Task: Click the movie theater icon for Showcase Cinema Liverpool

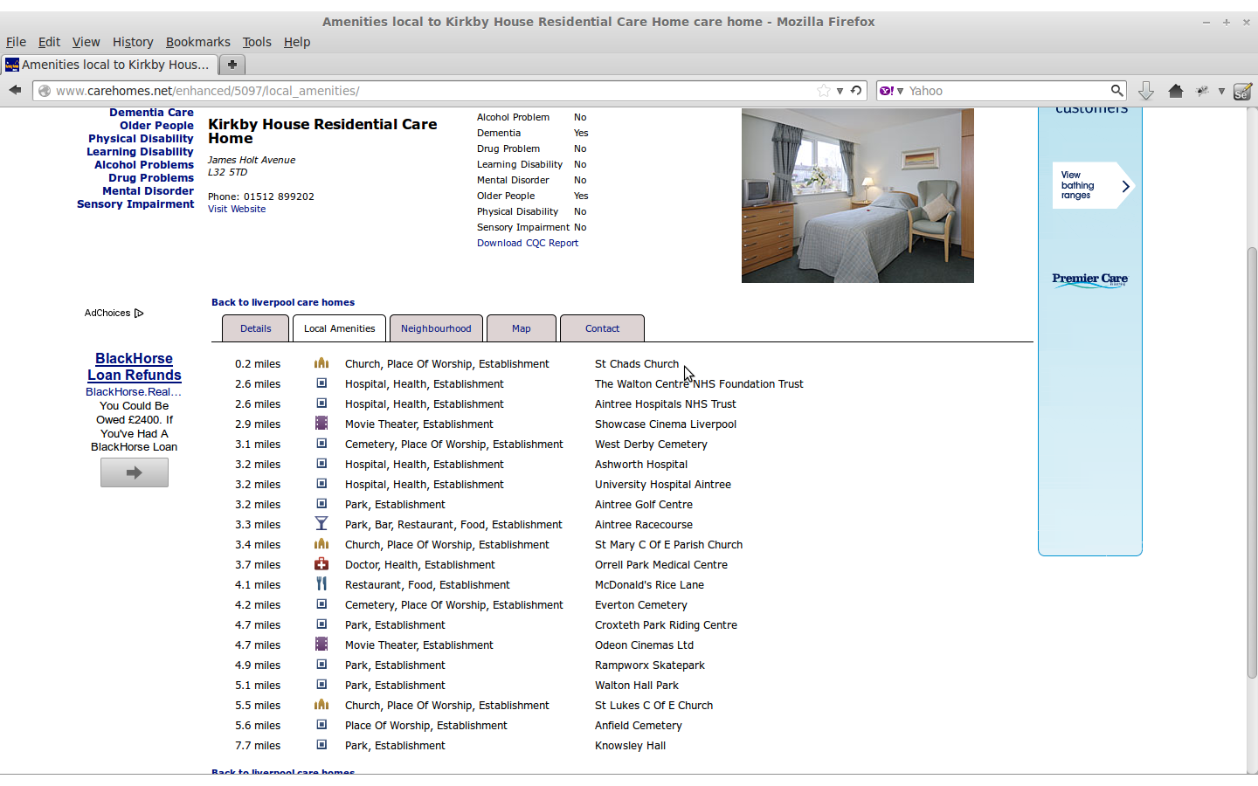Action: click(x=321, y=424)
